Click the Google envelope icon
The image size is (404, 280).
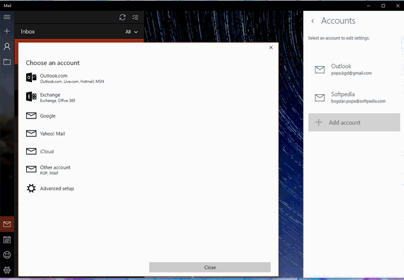click(x=31, y=116)
